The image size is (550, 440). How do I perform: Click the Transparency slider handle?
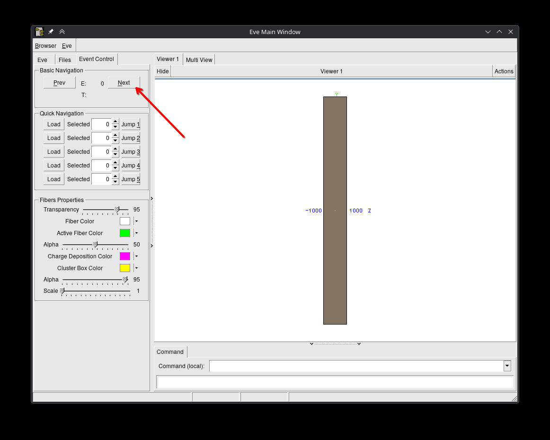(x=117, y=209)
